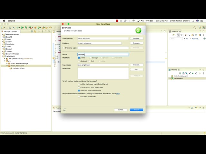Click the Open Perspective icon
The image size is (206, 154).
(x=200, y=28)
